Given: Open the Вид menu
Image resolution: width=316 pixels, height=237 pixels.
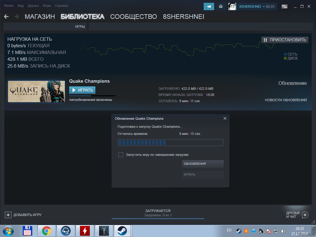Looking at the screenshot, I should pos(21,6).
